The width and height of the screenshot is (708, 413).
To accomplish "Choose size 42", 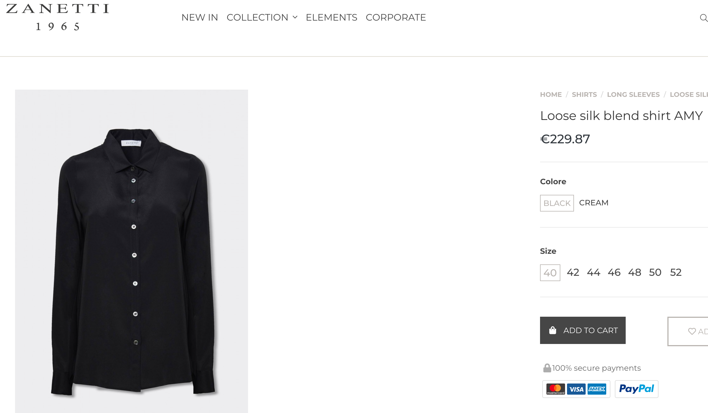I will [x=573, y=272].
